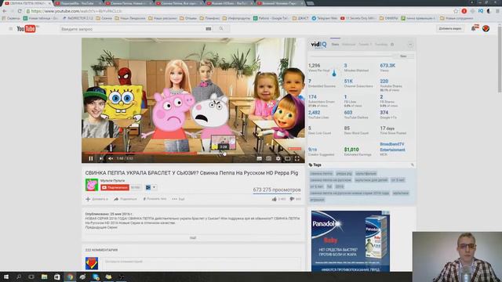Switch the player to theater mode
Image resolution: width=502 pixels, height=282 pixels.
[288, 158]
